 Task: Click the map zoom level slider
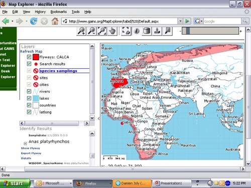[x=210, y=31]
